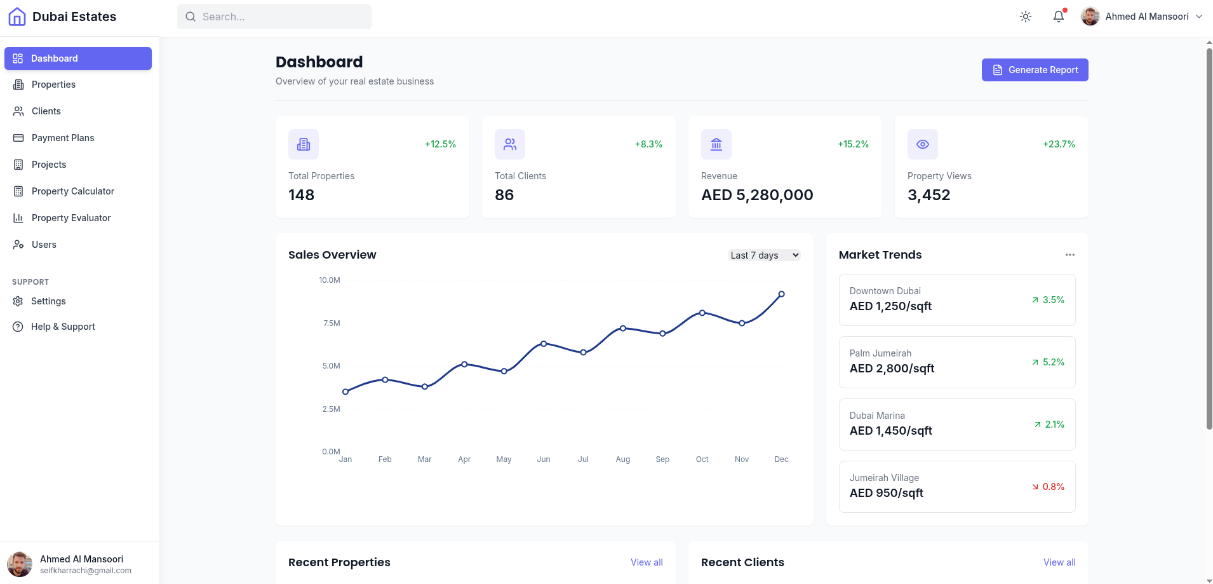Click the Jan data point on sales chart
Screen dimensions: 1213x584
[345, 392]
